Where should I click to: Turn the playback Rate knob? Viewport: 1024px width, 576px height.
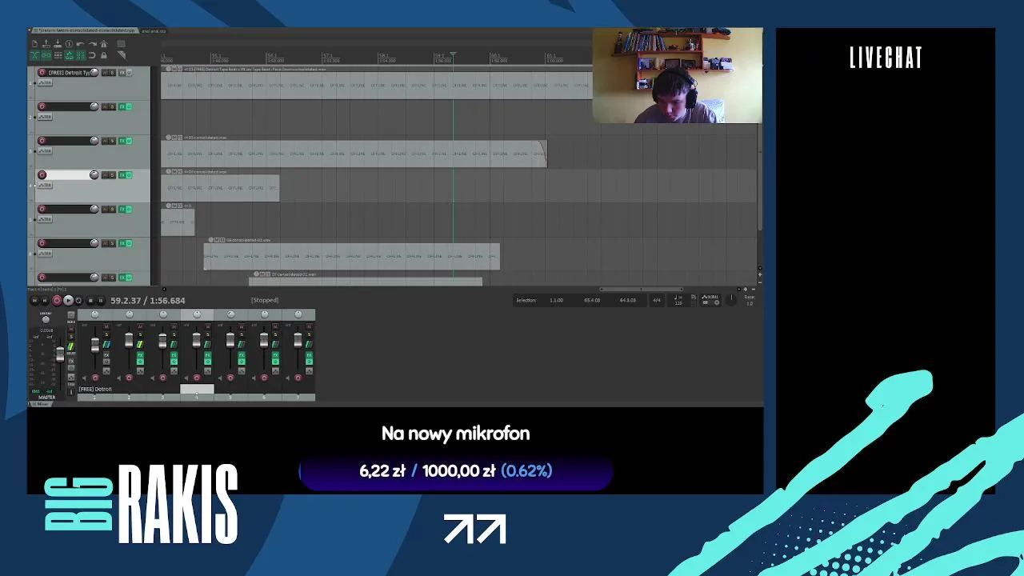point(732,298)
